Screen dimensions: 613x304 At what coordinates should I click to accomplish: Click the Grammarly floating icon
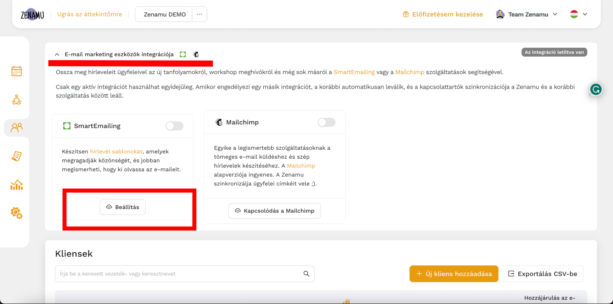(x=596, y=89)
